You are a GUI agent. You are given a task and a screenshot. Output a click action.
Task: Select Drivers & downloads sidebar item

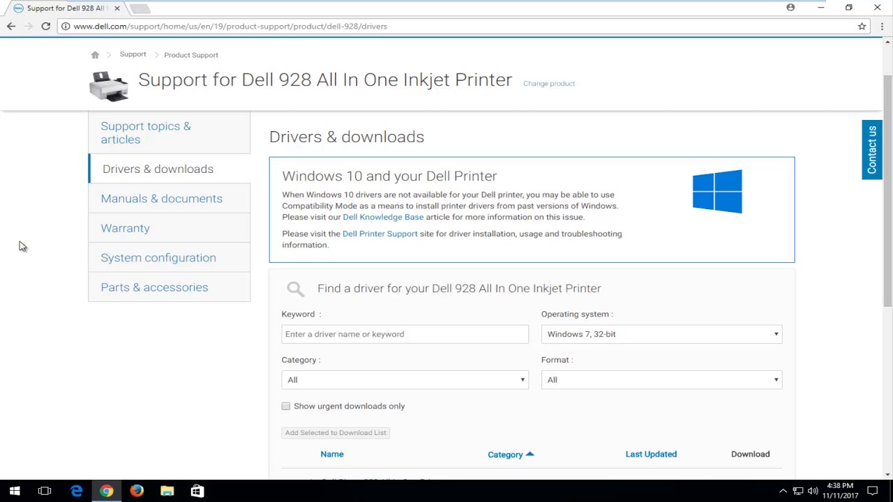[169, 169]
